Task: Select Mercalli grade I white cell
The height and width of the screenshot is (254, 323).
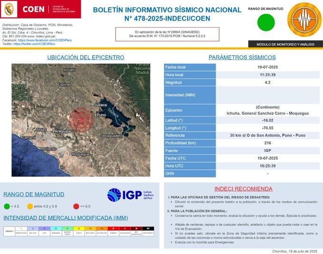Action: 21,229
